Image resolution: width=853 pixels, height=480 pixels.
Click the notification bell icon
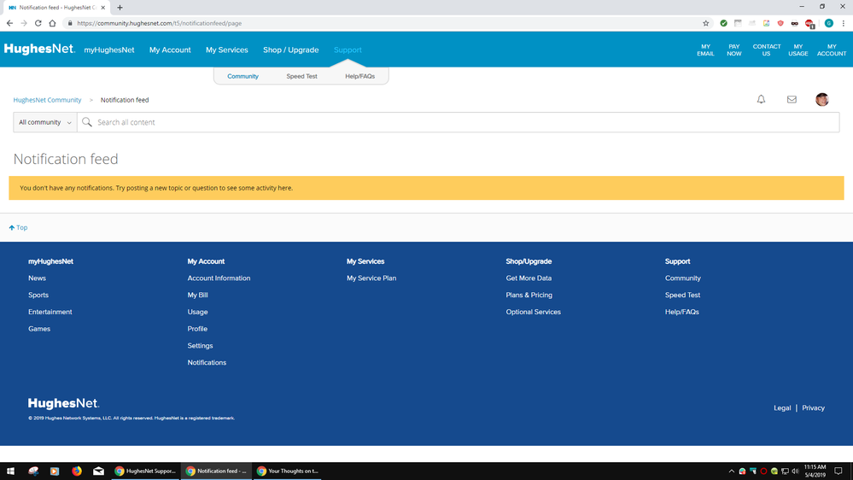[x=761, y=100]
